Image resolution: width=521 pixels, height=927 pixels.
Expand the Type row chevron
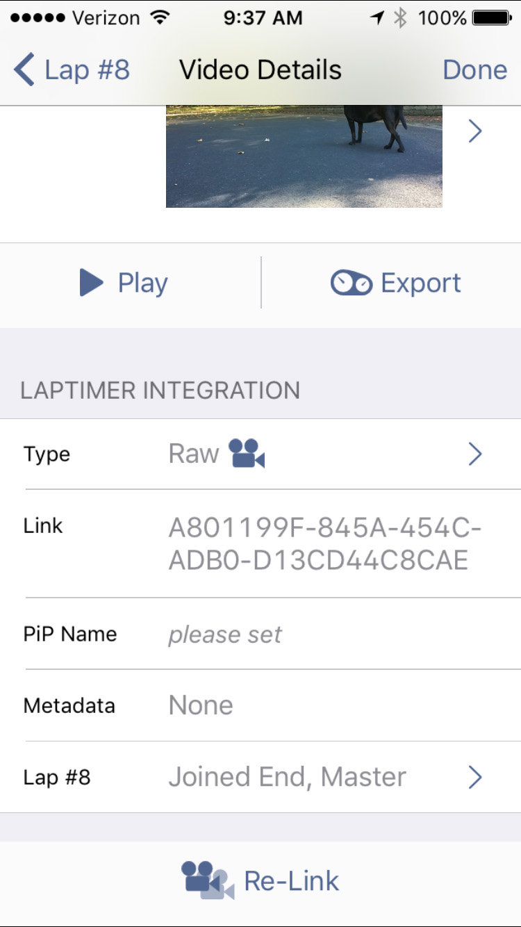475,454
